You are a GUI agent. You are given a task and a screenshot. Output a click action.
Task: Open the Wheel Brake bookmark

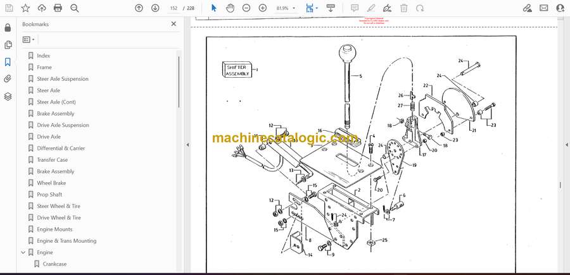[51, 183]
